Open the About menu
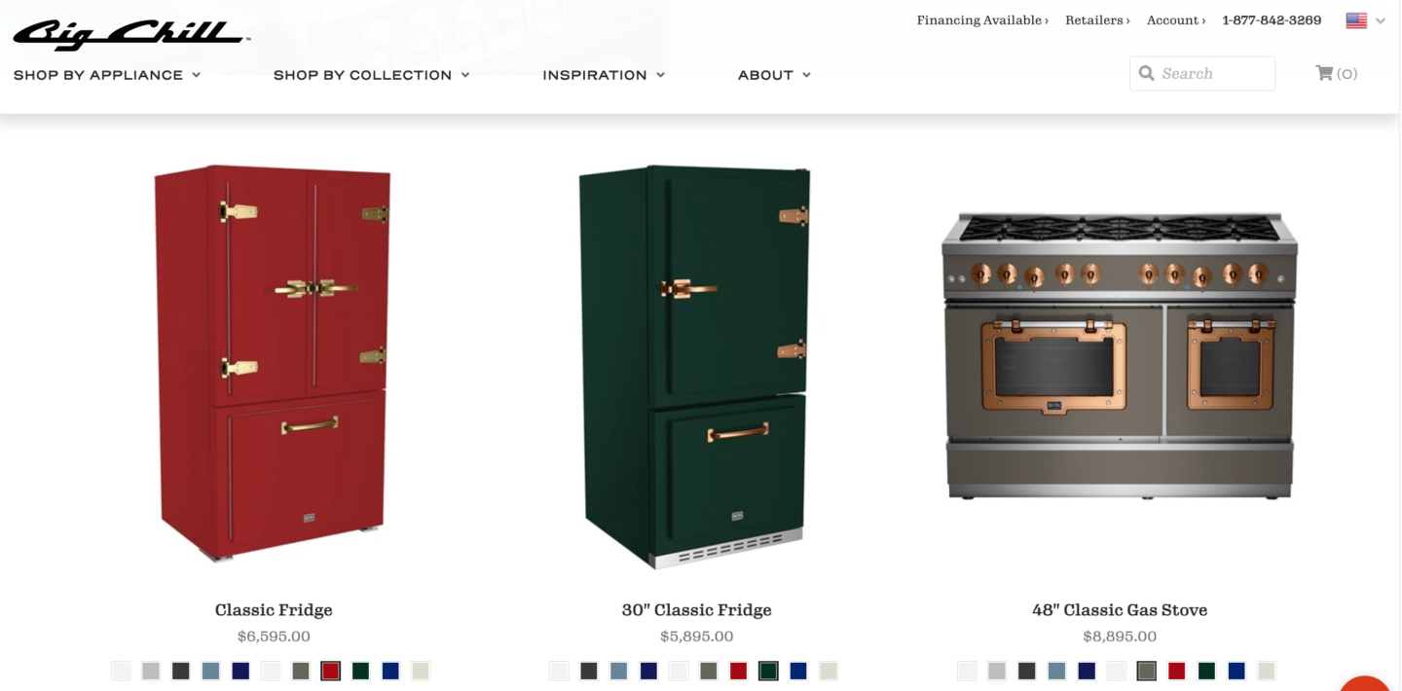Viewport: 1402px width, 691px height. [774, 75]
